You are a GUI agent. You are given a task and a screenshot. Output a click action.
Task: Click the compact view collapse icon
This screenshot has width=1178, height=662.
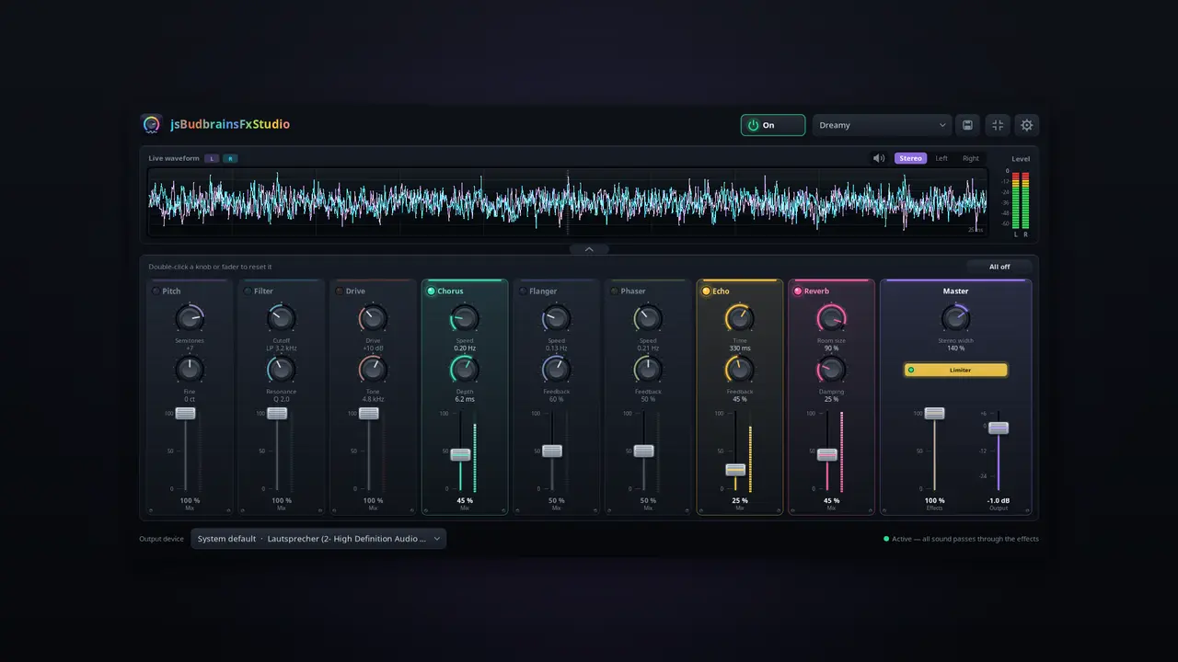point(998,125)
